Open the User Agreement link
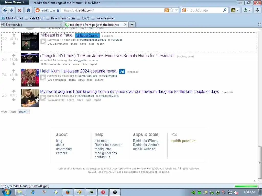262x196 pixels. pos(121,169)
